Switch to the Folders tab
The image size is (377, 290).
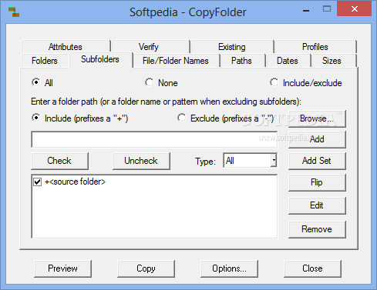point(45,61)
